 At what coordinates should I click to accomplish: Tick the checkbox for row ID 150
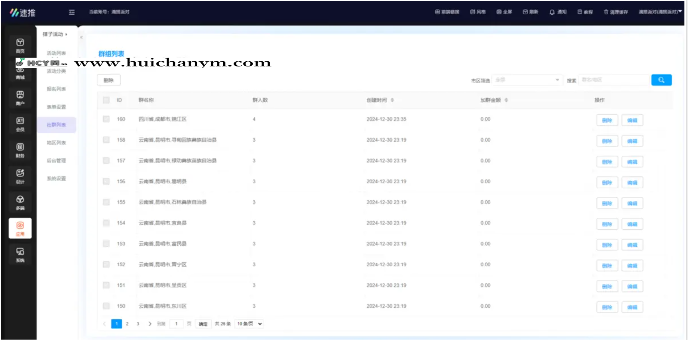tap(106, 306)
